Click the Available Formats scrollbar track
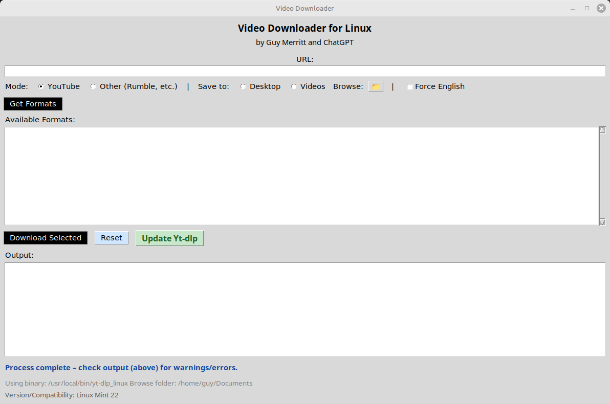This screenshot has width=610, height=404. pyautogui.click(x=603, y=176)
